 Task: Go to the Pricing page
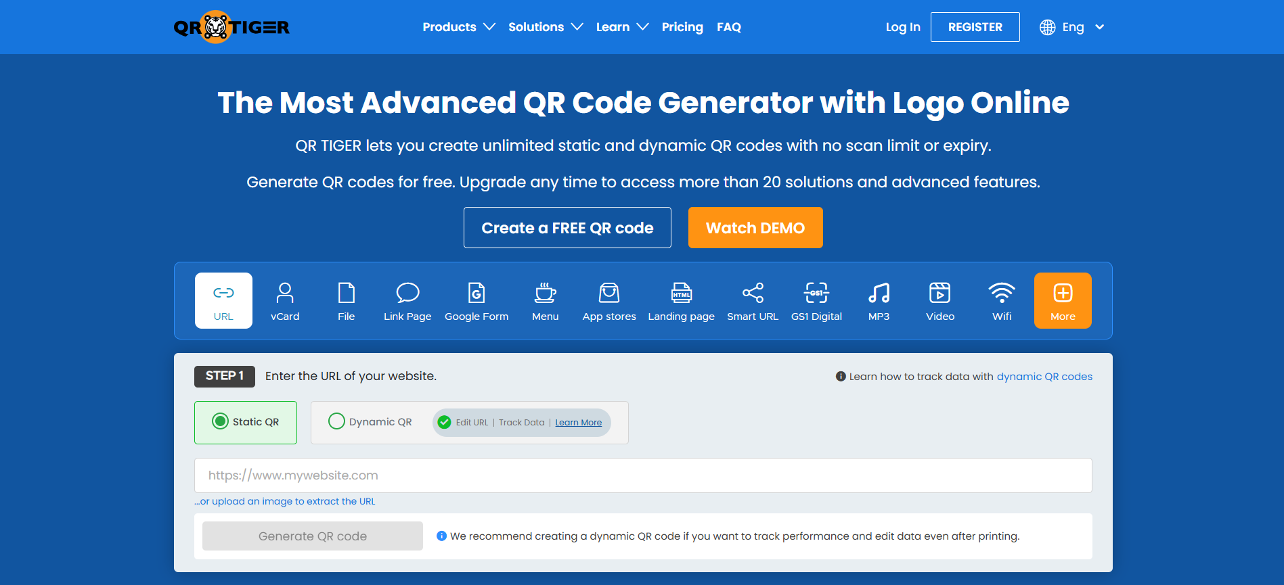[682, 27]
